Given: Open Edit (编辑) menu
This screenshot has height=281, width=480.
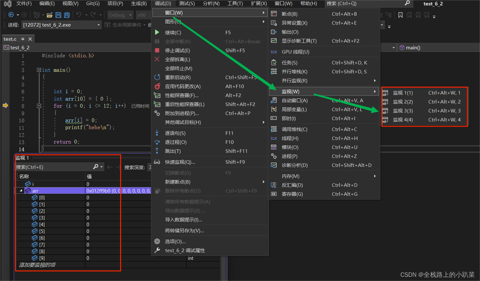Looking at the screenshot, I should point(47,4).
